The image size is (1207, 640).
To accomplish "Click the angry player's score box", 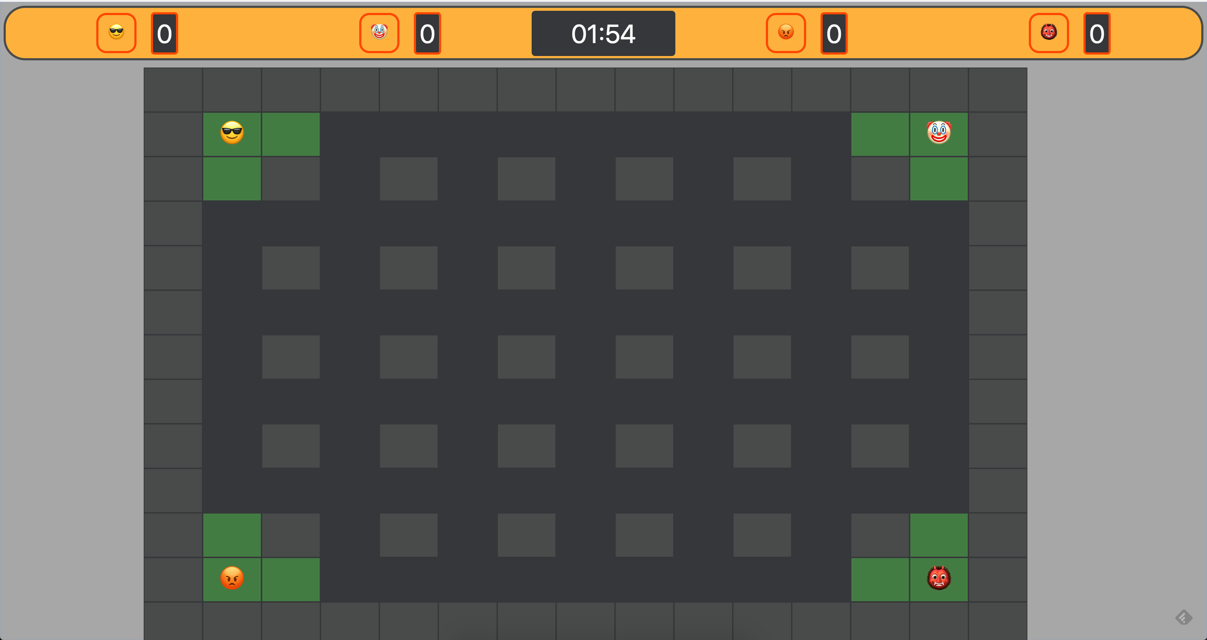I will (834, 34).
